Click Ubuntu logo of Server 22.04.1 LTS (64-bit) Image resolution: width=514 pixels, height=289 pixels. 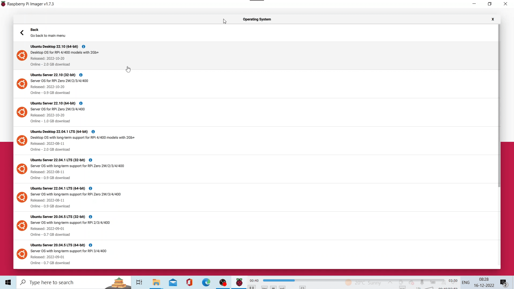pyautogui.click(x=22, y=197)
